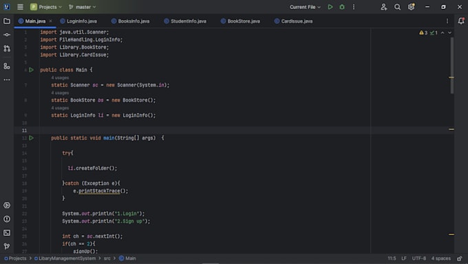
Task: Switch to the BooksInfo.java tab
Action: [131, 21]
